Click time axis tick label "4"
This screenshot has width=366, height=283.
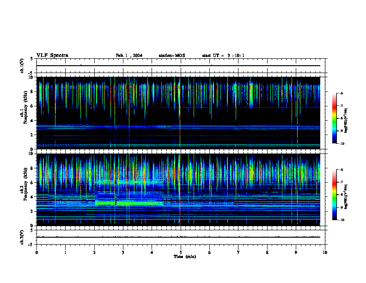(x=152, y=252)
